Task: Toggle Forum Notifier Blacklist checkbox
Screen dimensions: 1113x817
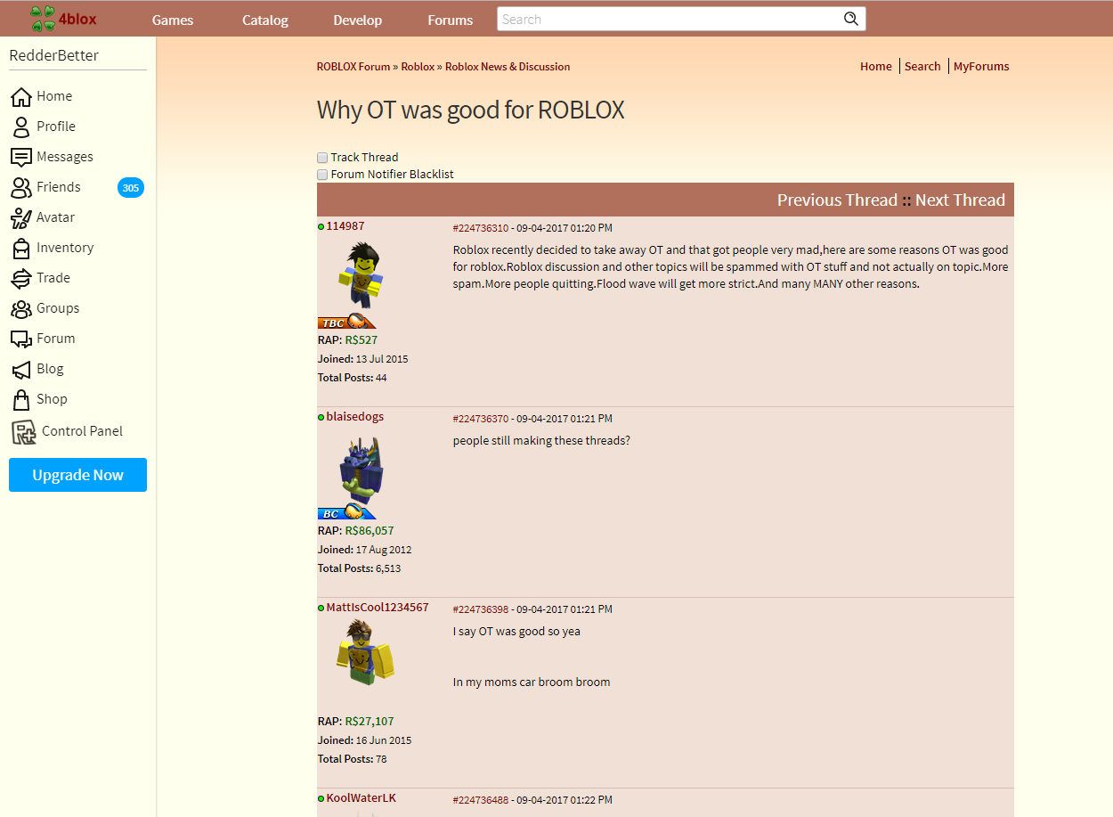Action: click(x=322, y=175)
